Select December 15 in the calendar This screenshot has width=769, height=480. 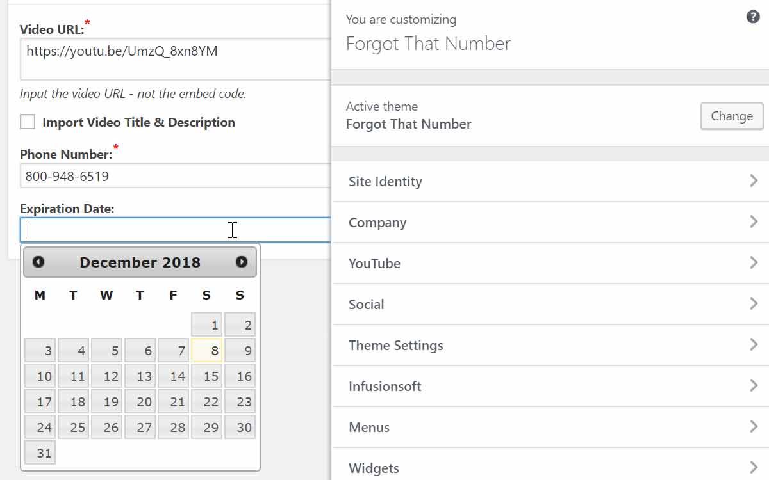(207, 376)
